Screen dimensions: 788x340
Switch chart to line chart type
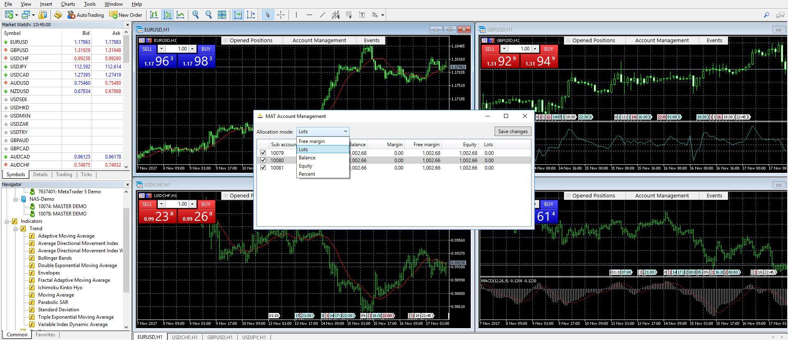(x=180, y=15)
